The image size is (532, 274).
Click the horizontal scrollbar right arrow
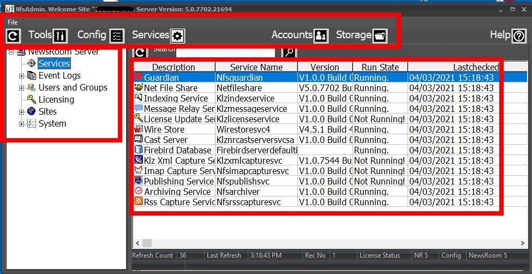point(523,243)
